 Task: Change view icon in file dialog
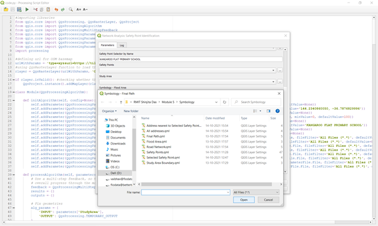pyautogui.click(x=255, y=111)
